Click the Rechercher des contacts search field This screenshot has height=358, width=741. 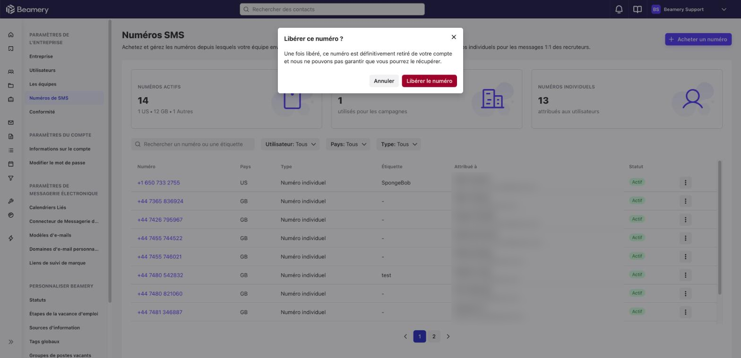[x=332, y=9]
